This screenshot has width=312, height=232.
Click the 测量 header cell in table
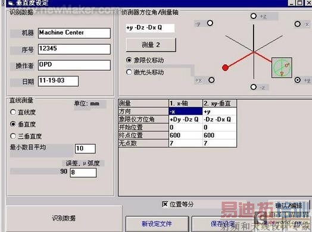[x=143, y=104]
